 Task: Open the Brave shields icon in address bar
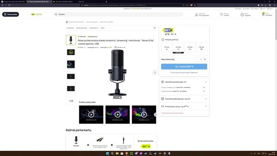[x=191, y=5]
